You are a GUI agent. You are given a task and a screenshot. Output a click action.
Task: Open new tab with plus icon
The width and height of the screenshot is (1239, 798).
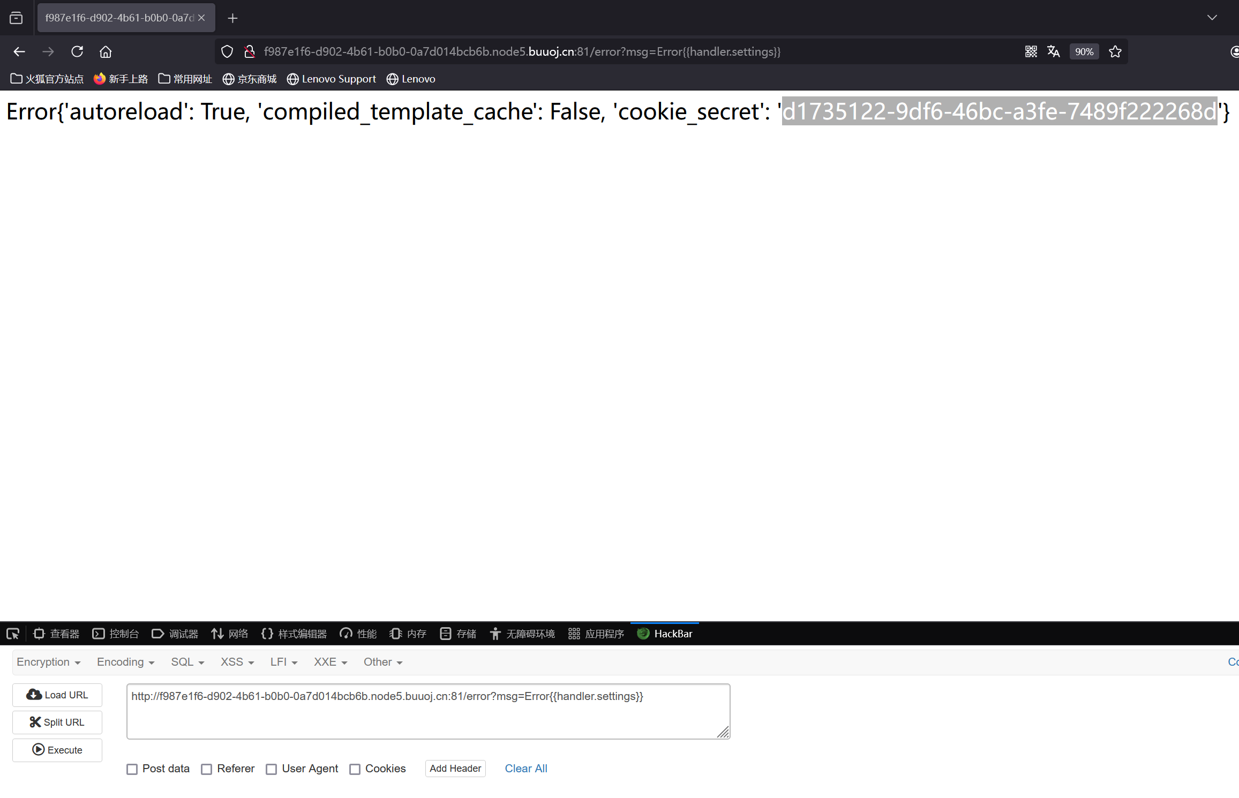coord(232,18)
